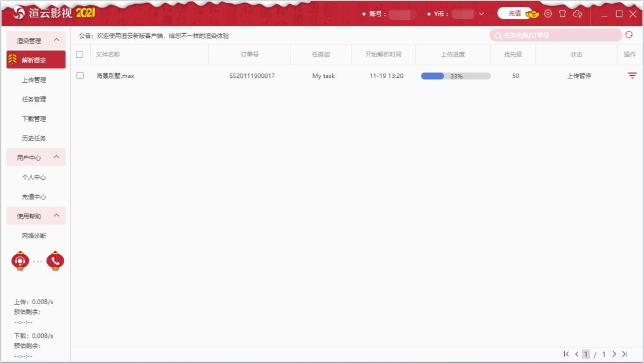Jump to first page of the task list
644x363 pixels.
[566, 354]
